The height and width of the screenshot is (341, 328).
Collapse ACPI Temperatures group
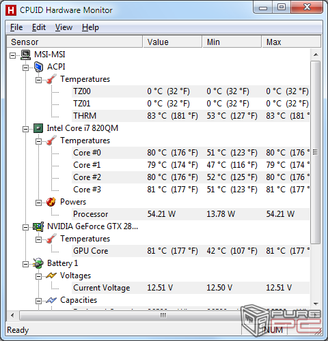pos(39,80)
